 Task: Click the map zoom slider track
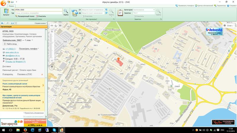(52, 46)
